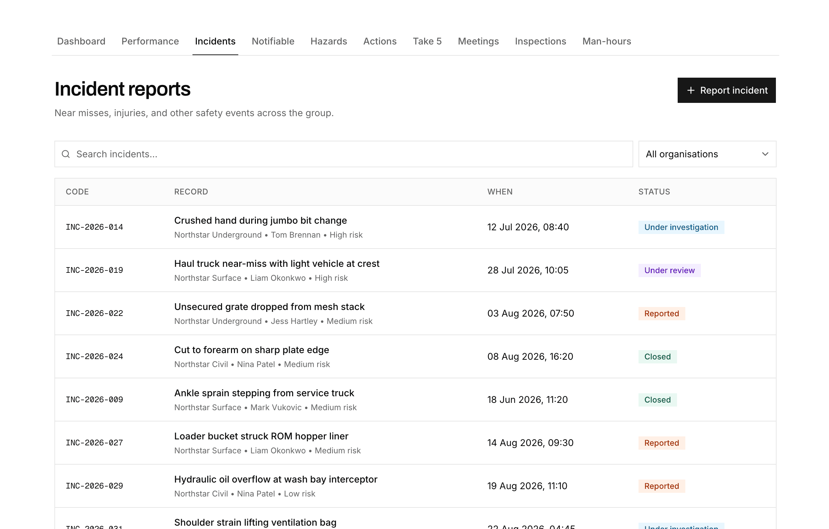Select the Incidents tab

(x=215, y=41)
